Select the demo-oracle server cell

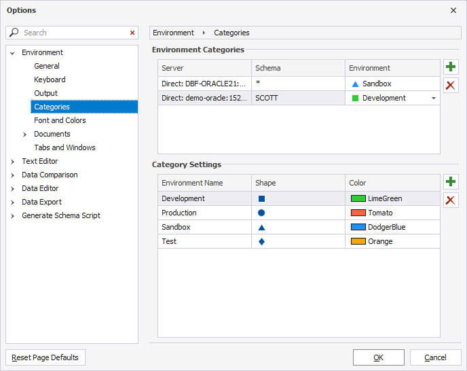(204, 98)
